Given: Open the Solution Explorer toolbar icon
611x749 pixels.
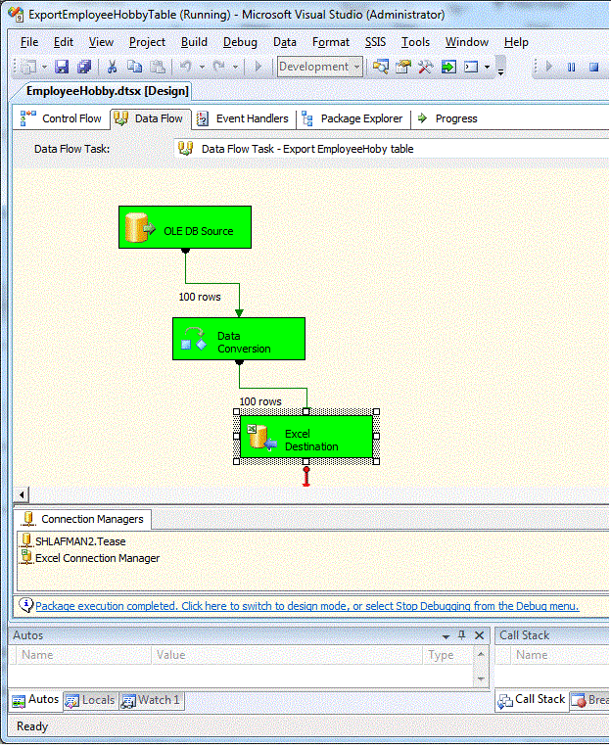Looking at the screenshot, I should [x=381, y=67].
